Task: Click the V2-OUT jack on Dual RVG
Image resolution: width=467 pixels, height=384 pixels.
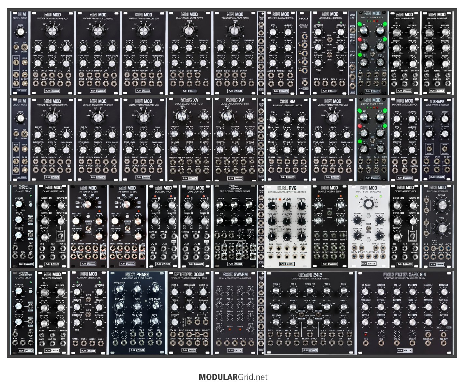Action: 304,257
